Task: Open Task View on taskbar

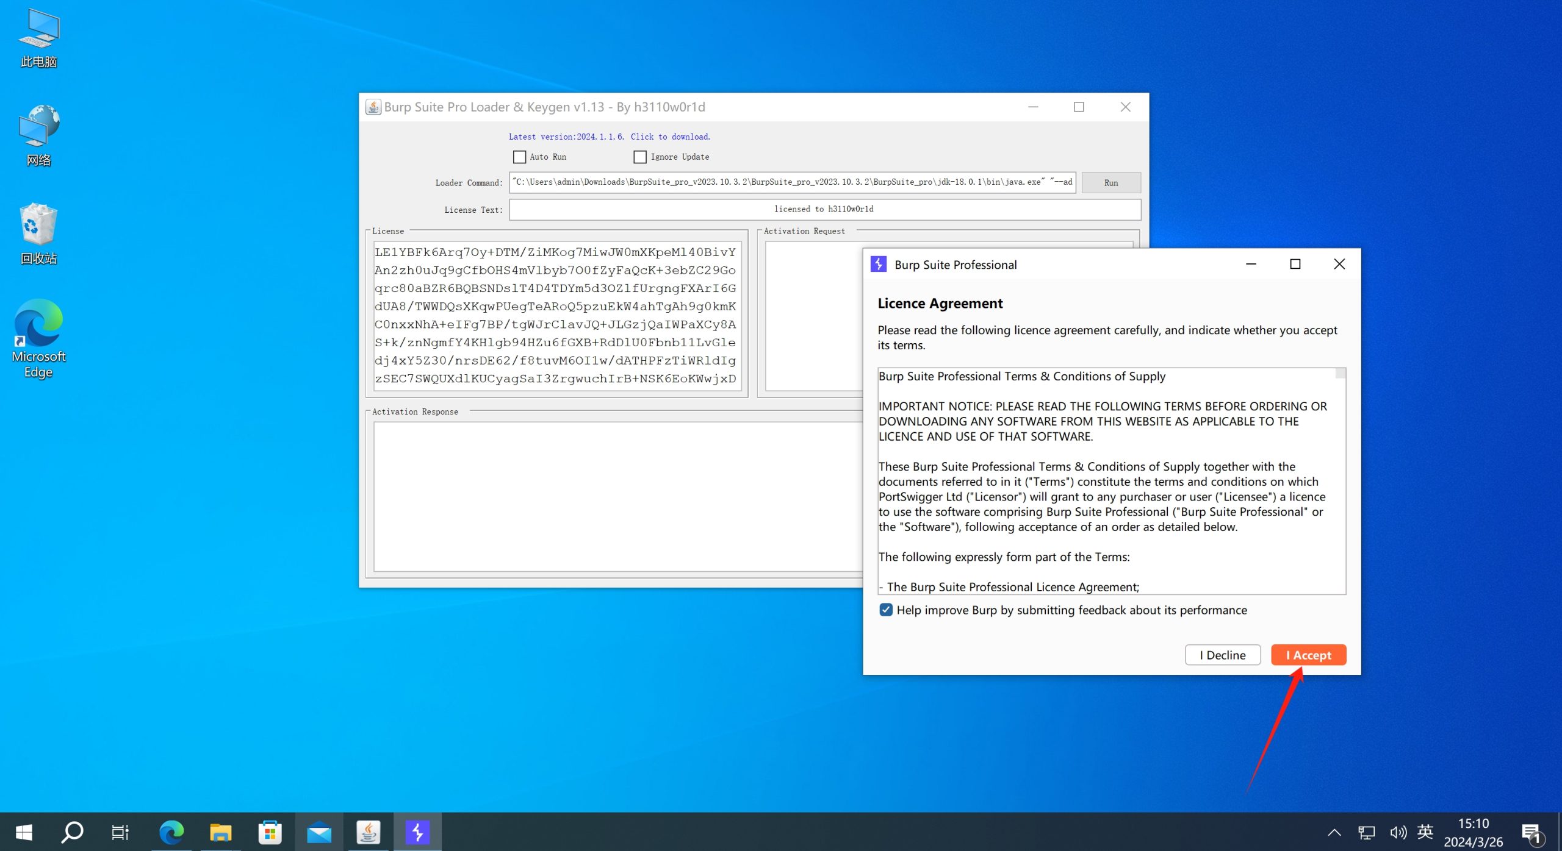Action: click(120, 832)
